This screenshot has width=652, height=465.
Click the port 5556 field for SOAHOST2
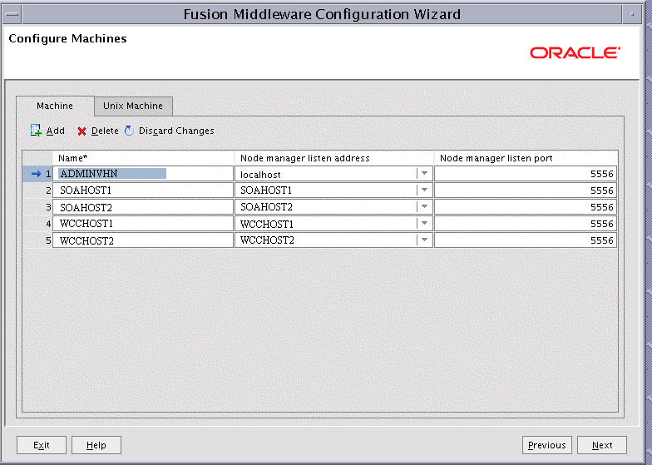coord(526,206)
